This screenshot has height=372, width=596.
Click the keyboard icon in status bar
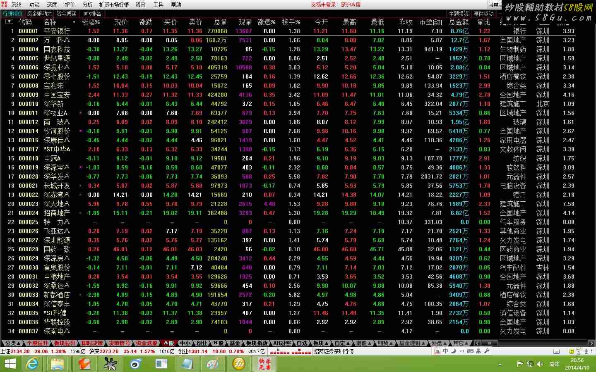click(470, 351)
